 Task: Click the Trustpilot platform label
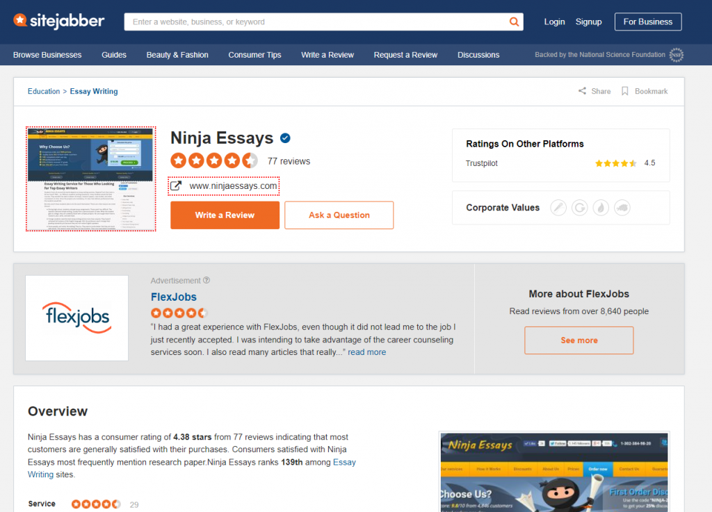(482, 163)
